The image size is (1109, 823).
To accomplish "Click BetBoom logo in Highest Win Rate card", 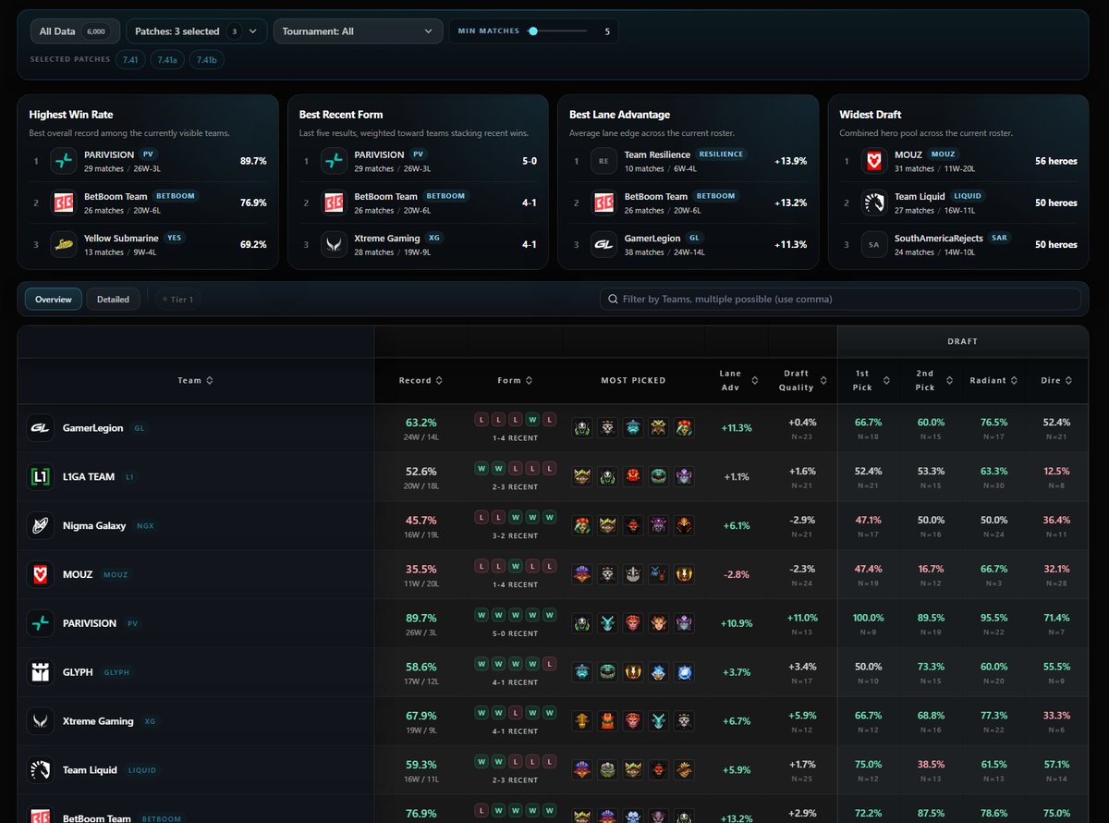I will (63, 203).
